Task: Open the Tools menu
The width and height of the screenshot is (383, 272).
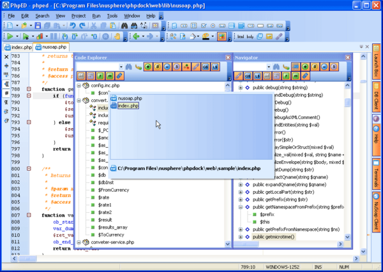Action: point(112,16)
